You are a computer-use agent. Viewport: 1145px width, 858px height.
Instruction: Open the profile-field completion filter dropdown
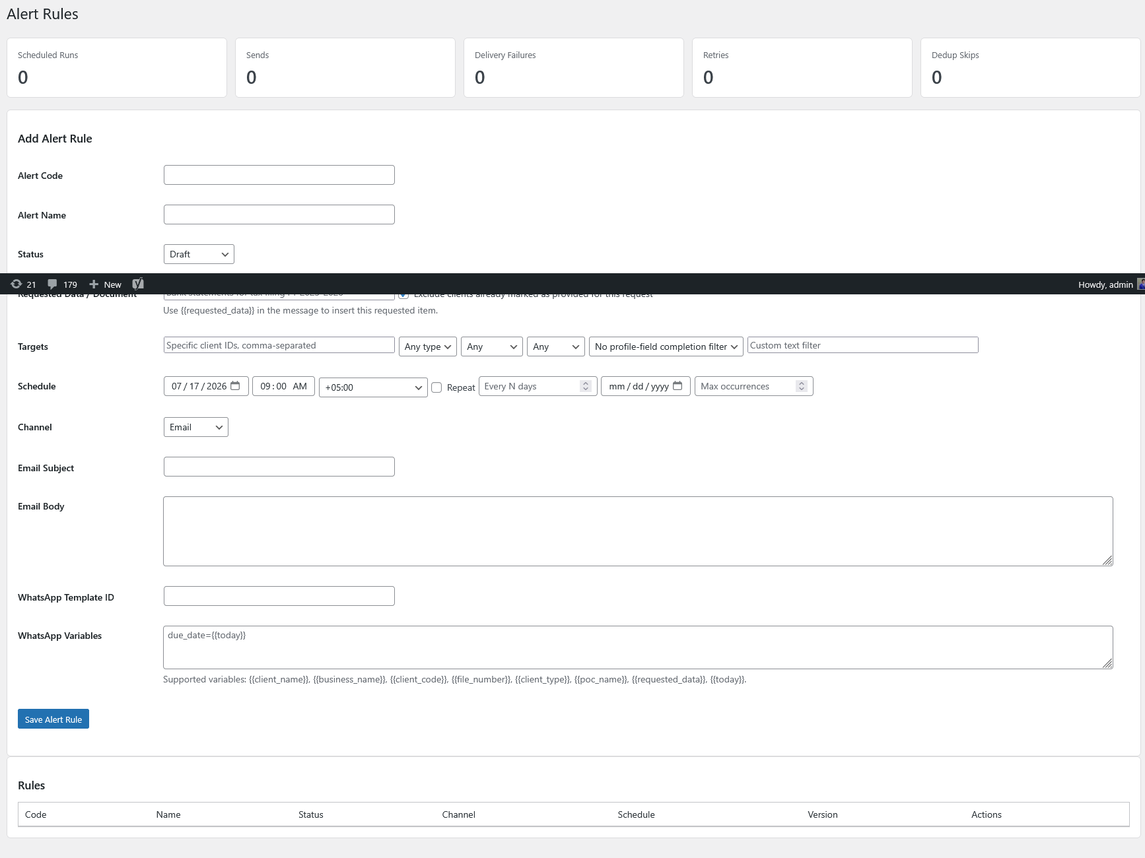pos(666,346)
